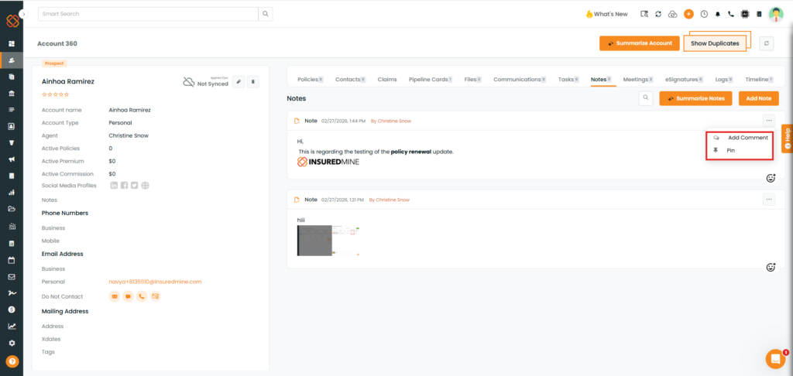793x376 pixels.
Task: Click the search icon in Notes panel
Action: [645, 98]
